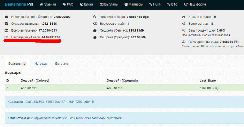Open the Наш форум external link

pos(195,5)
